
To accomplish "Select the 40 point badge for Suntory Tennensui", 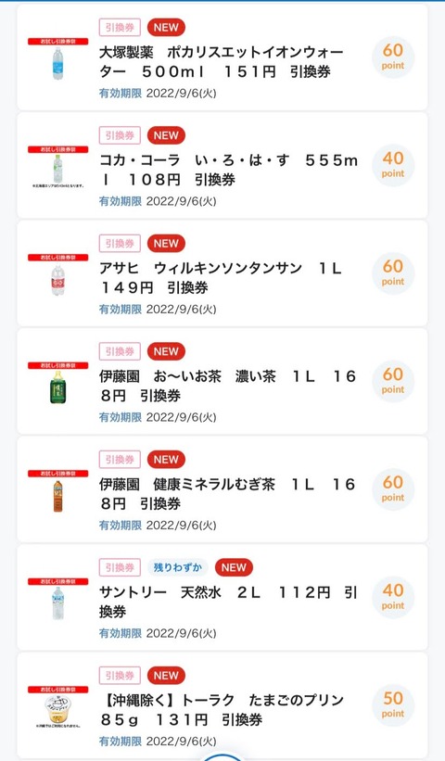I will pos(392,597).
